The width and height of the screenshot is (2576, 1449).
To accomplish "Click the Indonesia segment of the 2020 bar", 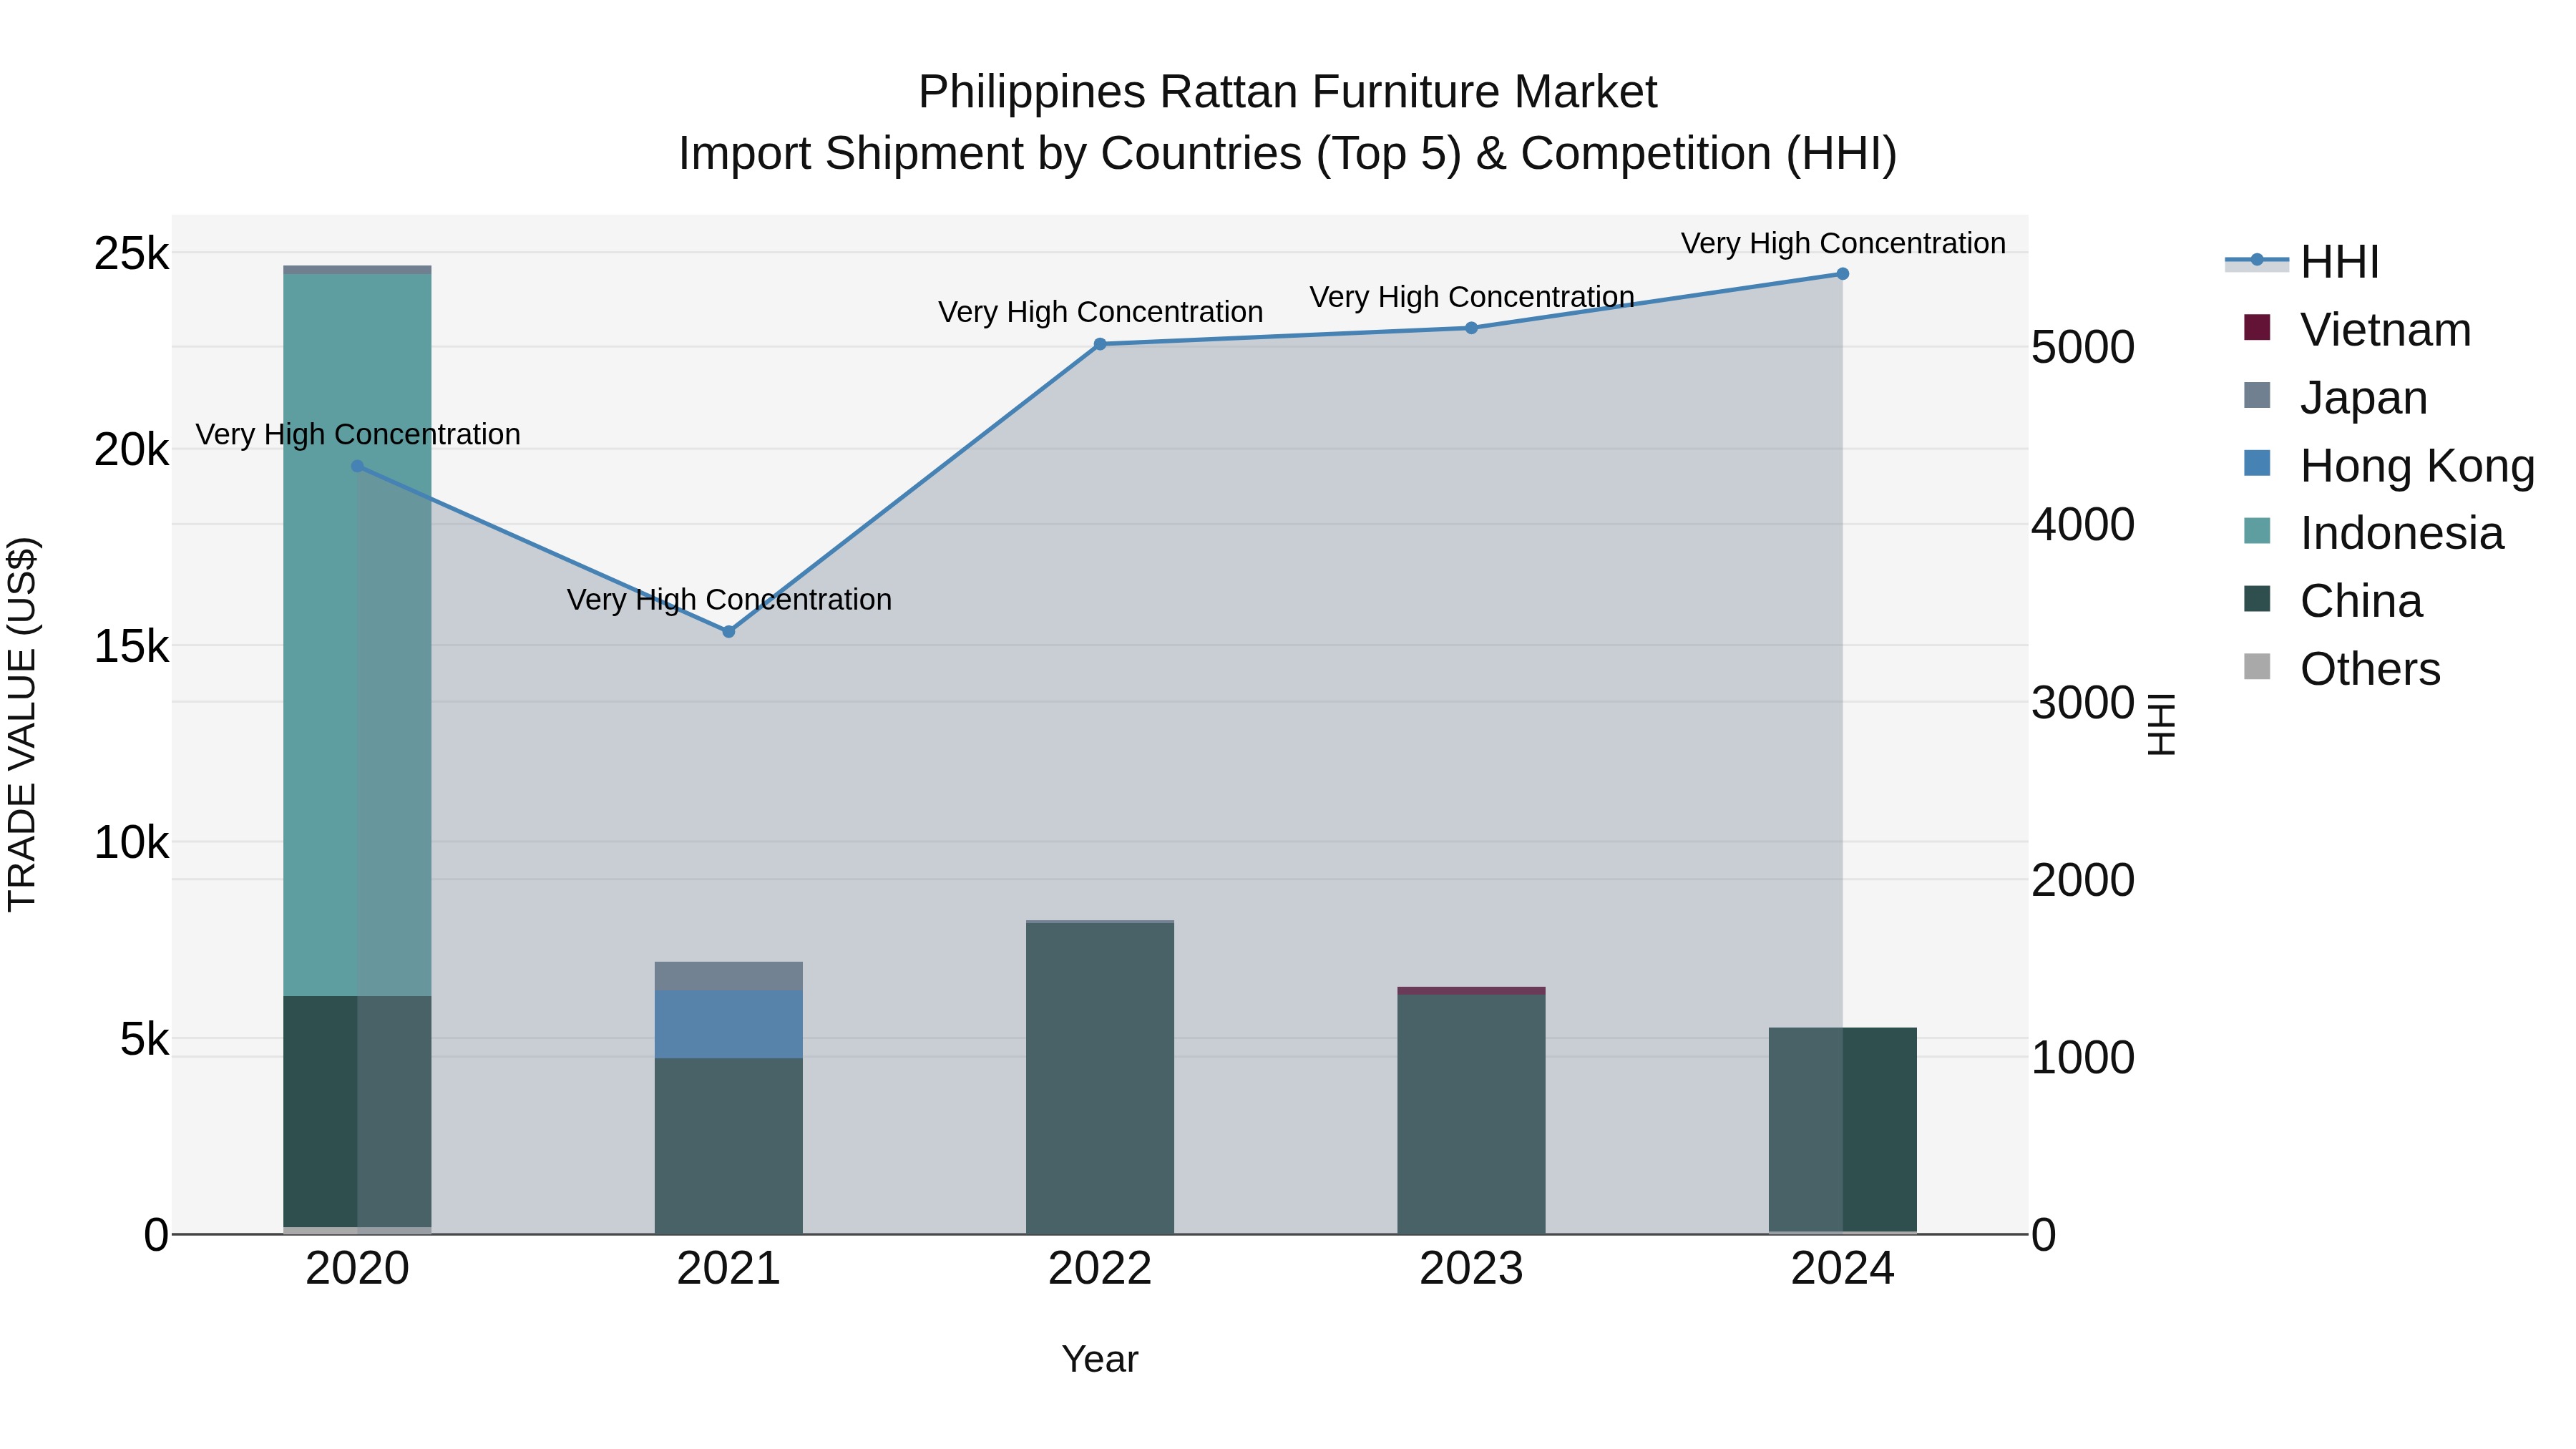I will tap(357, 635).
